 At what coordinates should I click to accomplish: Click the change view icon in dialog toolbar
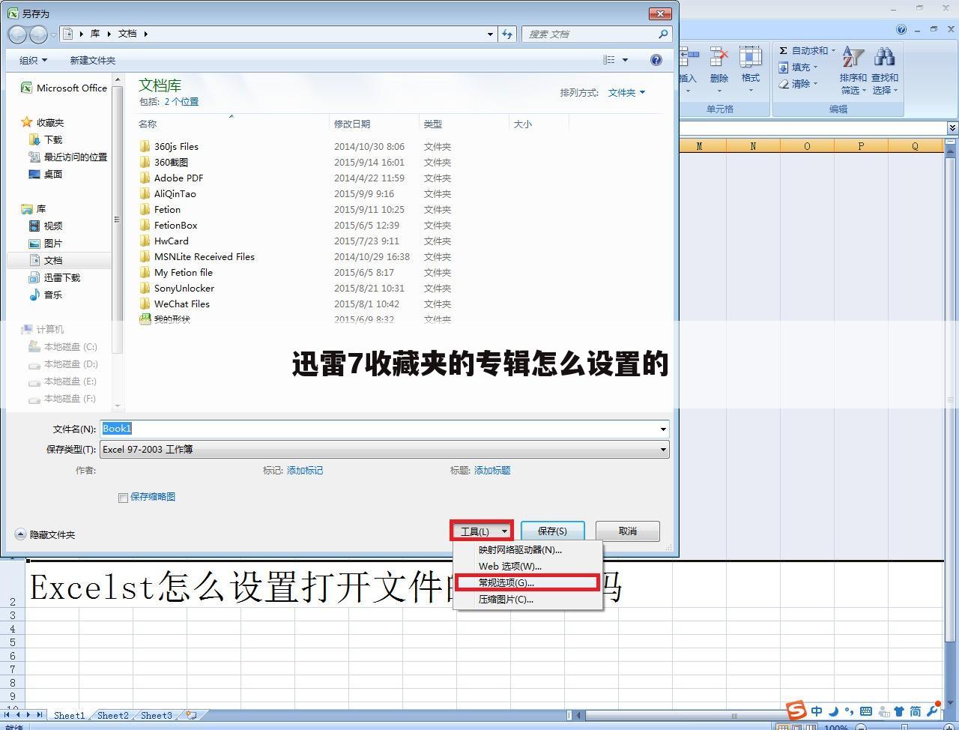click(x=609, y=60)
